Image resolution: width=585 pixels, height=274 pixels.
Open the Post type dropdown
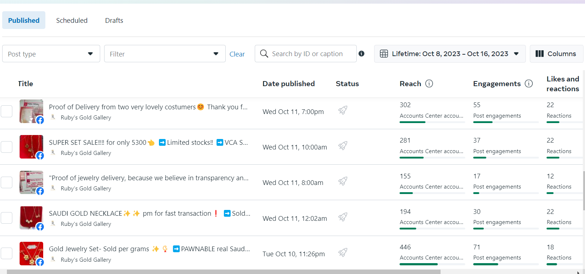[x=51, y=54]
